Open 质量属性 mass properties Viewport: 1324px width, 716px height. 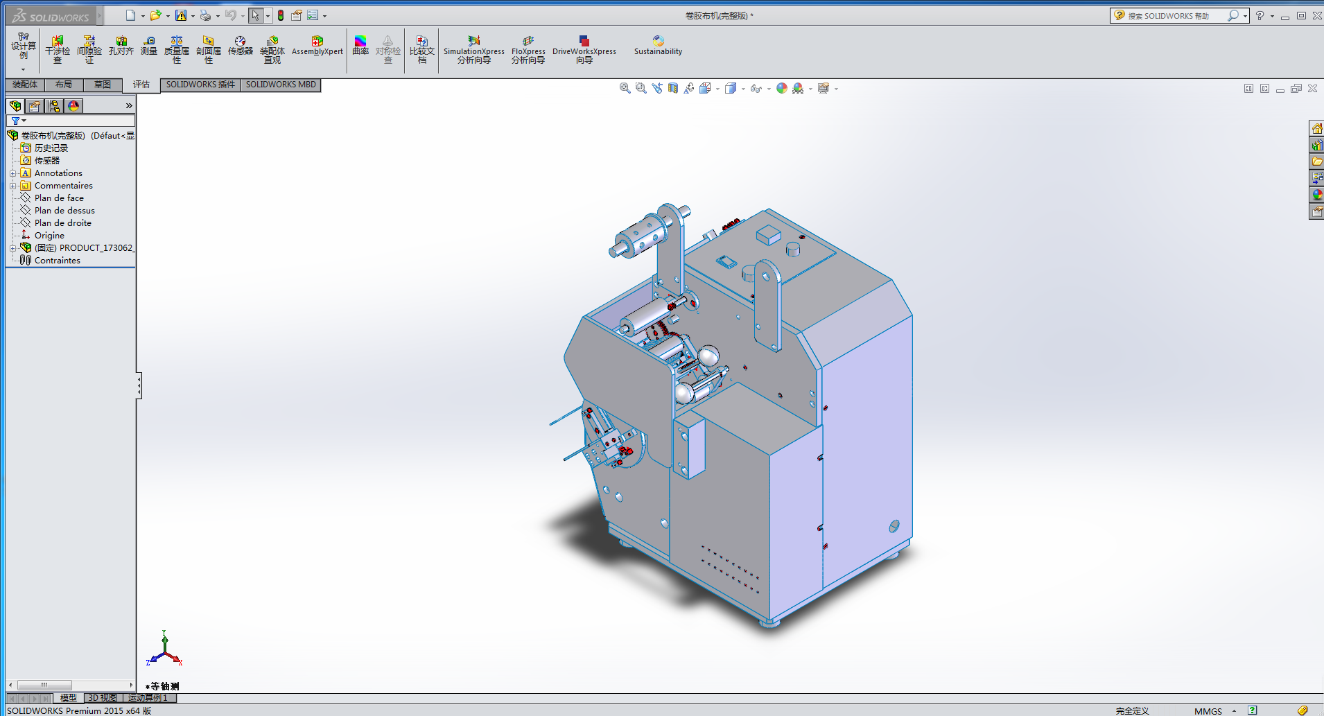[176, 49]
